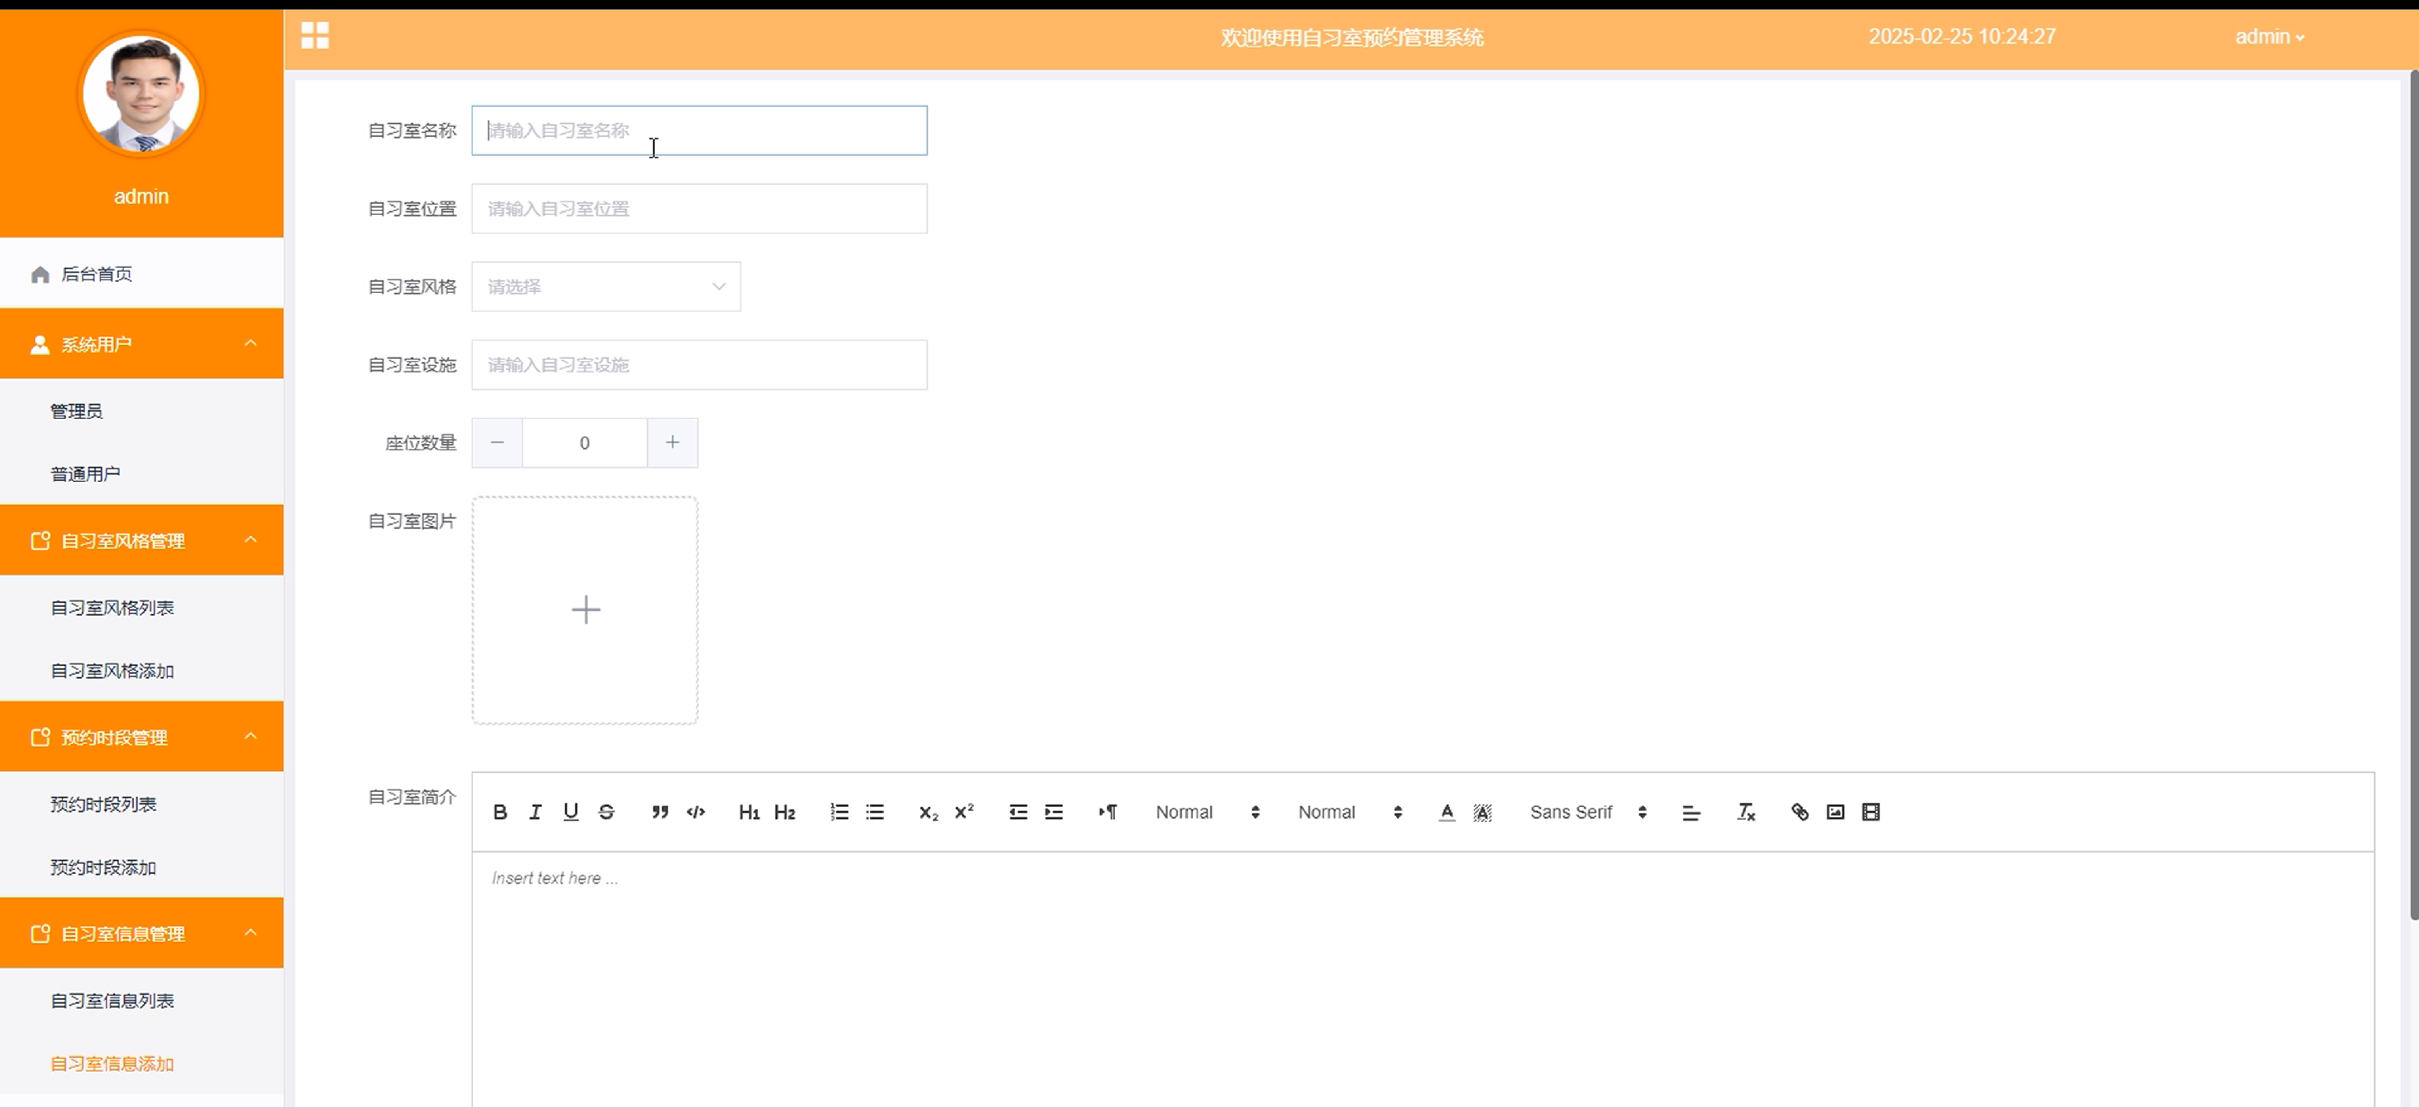The width and height of the screenshot is (2419, 1107).
Task: Apply italic formatting in editor
Action: point(535,813)
